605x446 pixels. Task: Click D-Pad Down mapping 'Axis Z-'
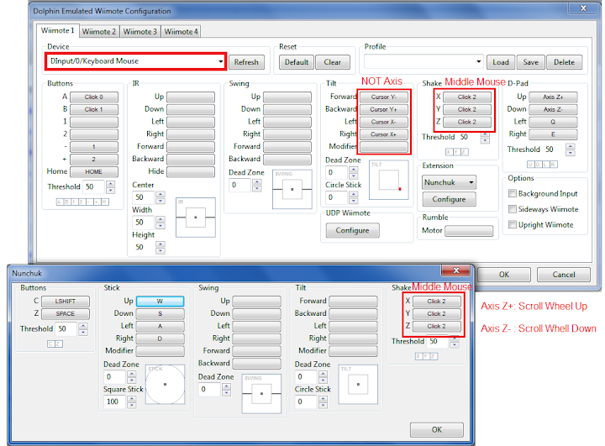pyautogui.click(x=553, y=109)
